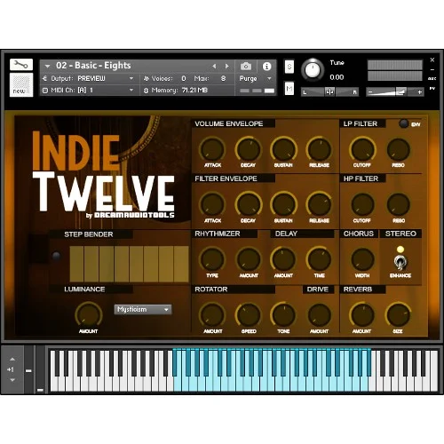The image size is (444, 444).
Task: Click Drive Amount knob
Action: 319,315
